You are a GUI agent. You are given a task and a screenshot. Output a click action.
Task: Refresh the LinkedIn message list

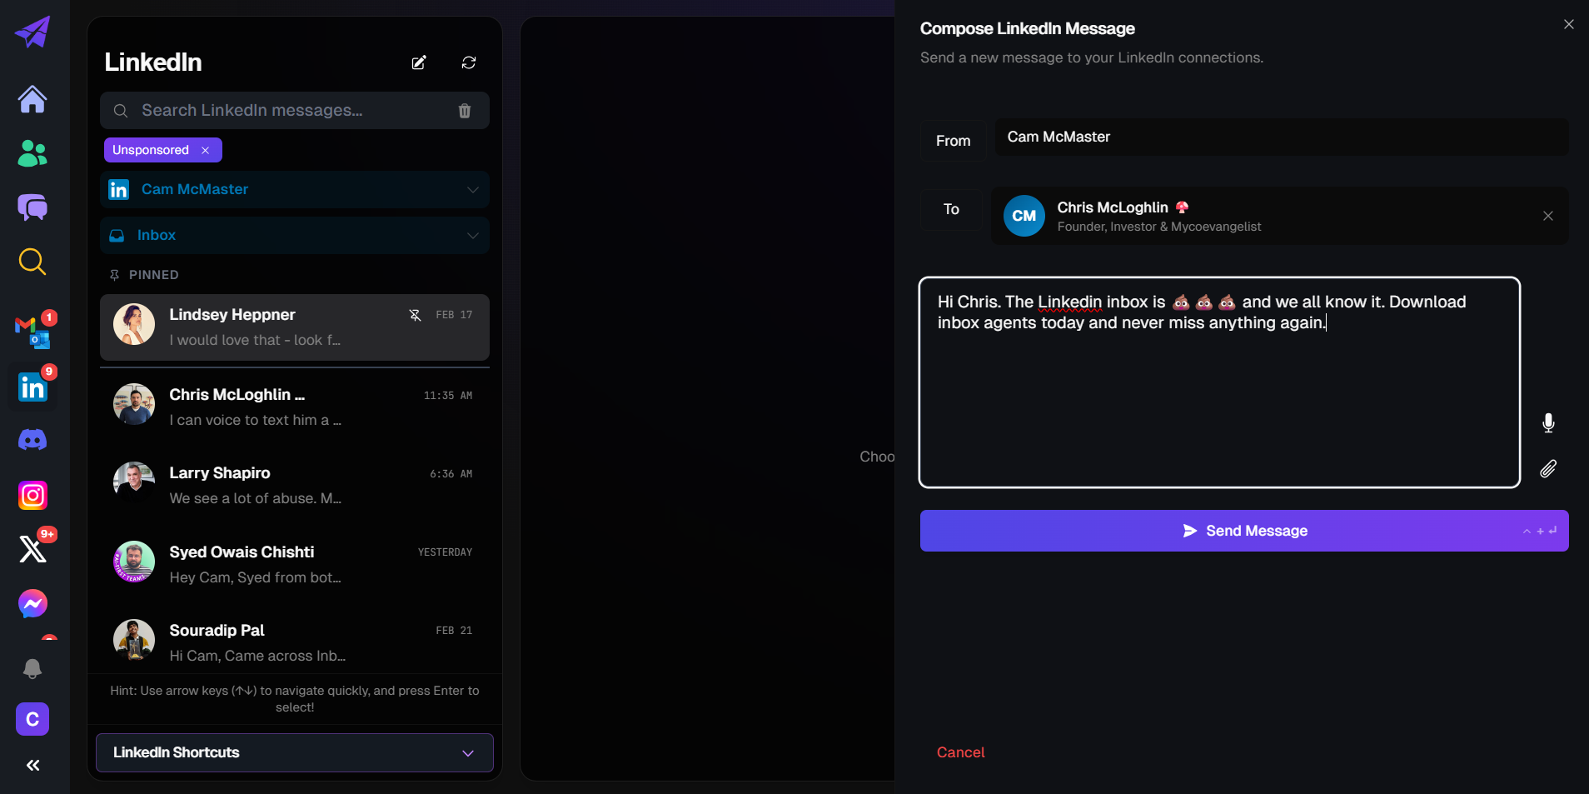click(469, 62)
